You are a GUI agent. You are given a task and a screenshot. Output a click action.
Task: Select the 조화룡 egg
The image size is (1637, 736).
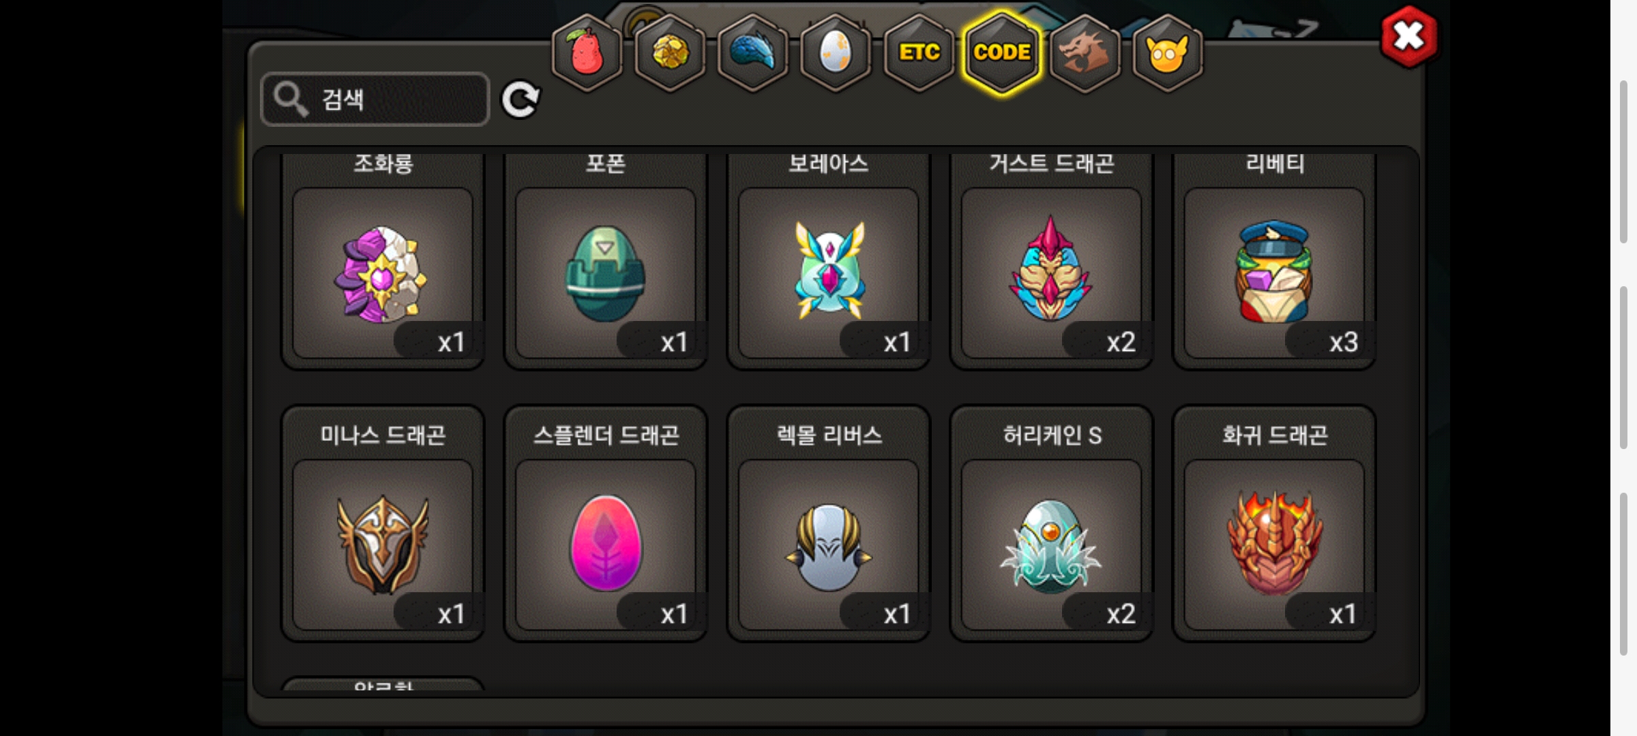(x=383, y=260)
